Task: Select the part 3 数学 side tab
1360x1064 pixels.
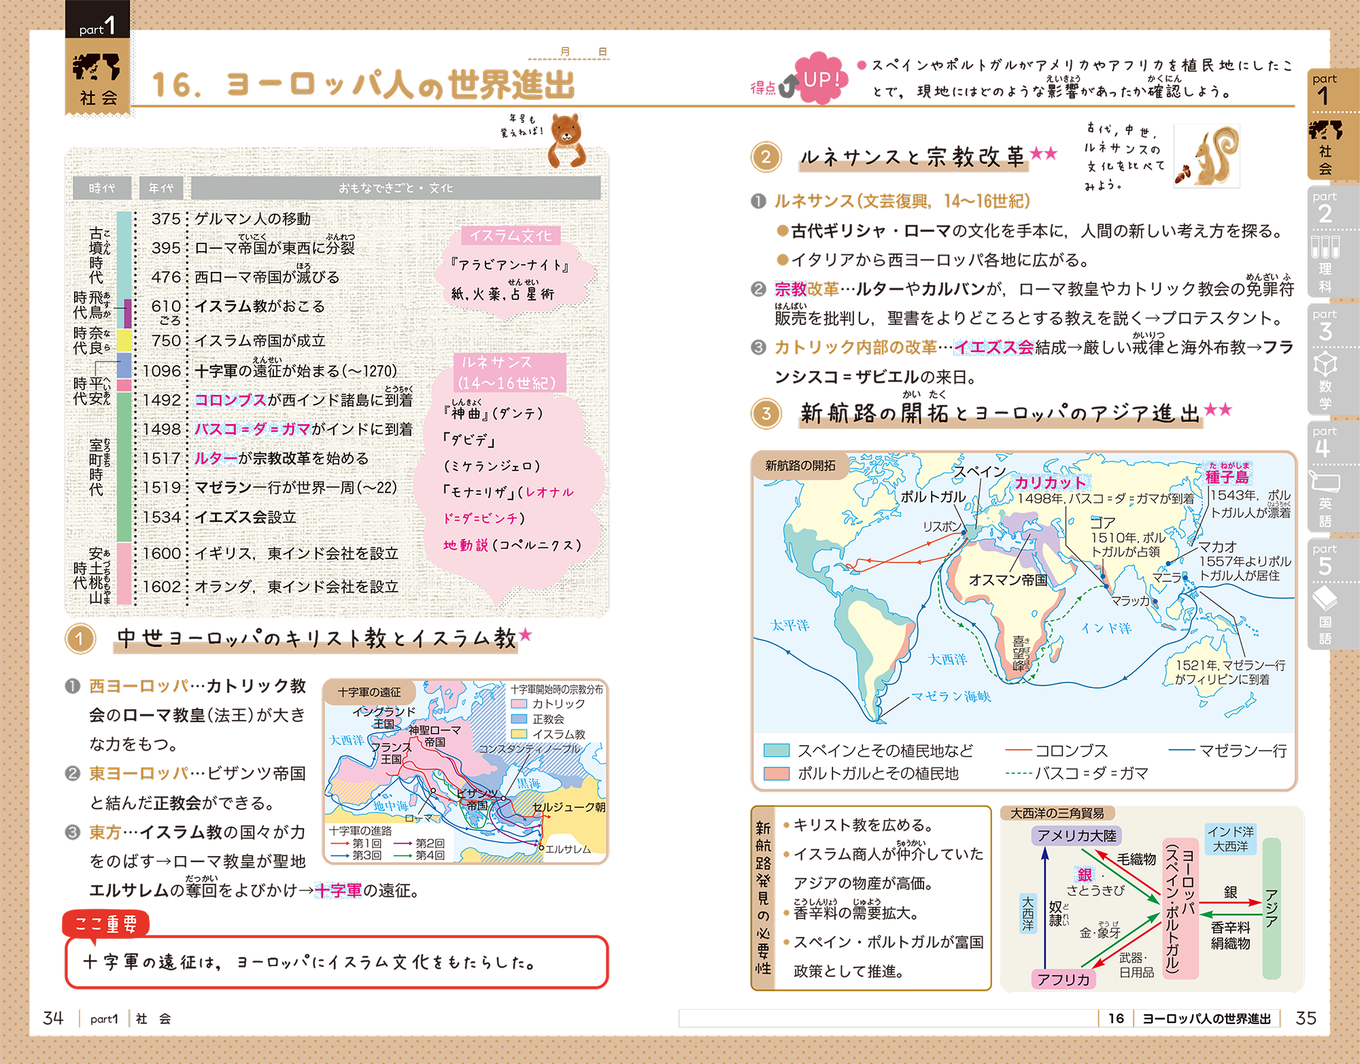Action: point(1326,360)
